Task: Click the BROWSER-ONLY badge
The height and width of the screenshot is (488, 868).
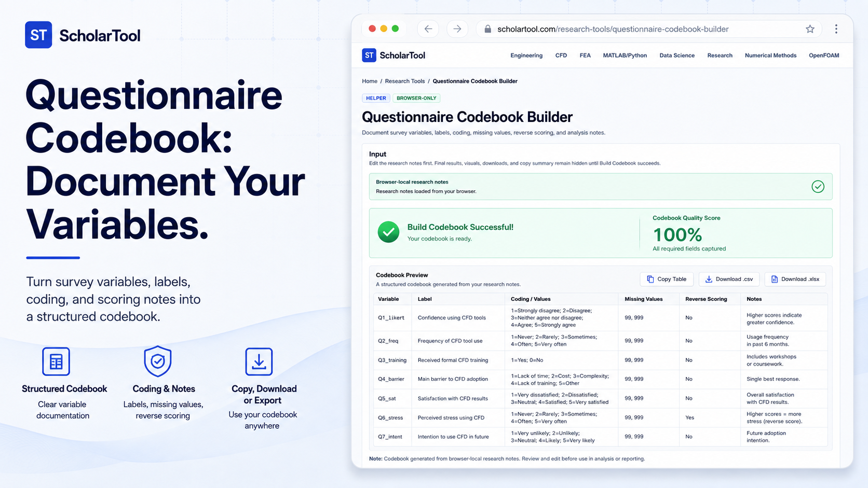Action: tap(416, 98)
